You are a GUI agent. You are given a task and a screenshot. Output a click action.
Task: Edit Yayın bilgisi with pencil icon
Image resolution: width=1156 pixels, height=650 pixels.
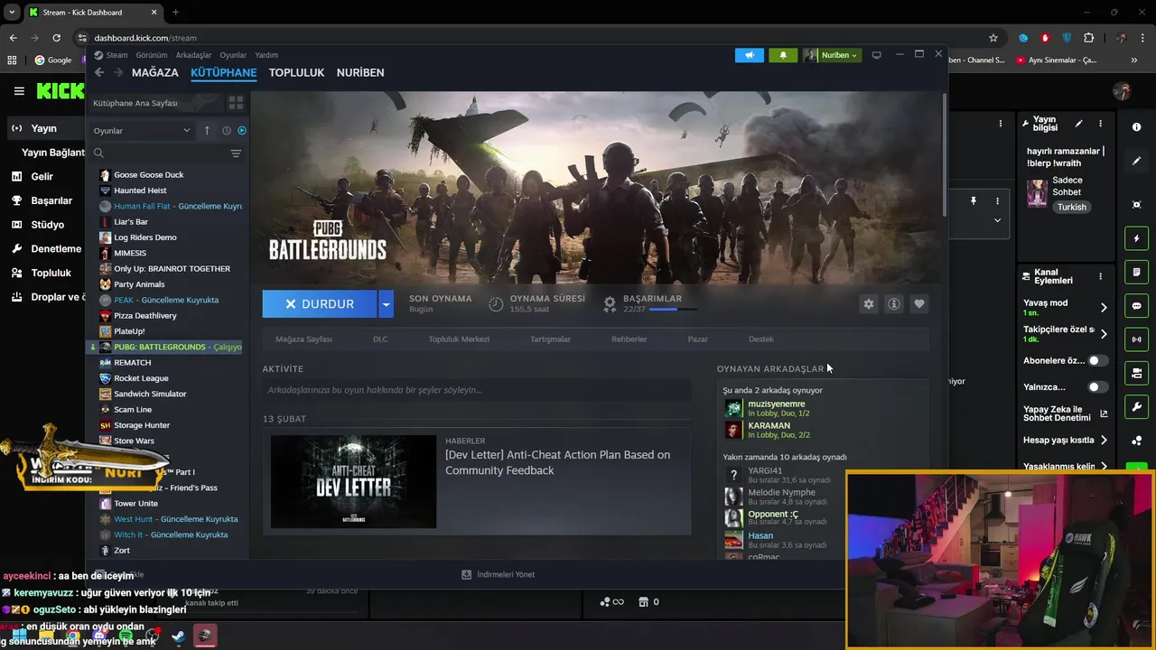[x=1078, y=124]
